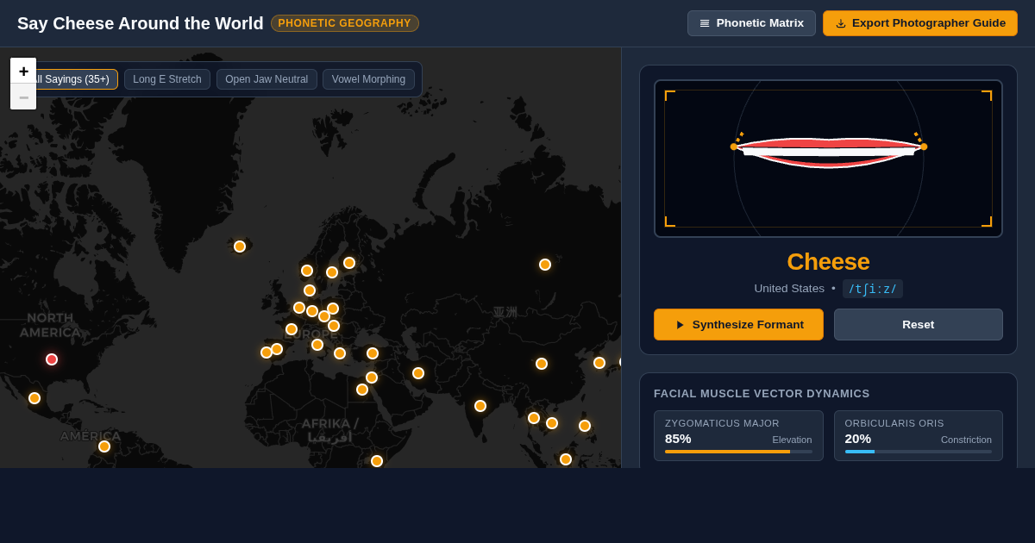Pick the marker on Greece
This screenshot has width=1035, height=543.
pos(340,353)
